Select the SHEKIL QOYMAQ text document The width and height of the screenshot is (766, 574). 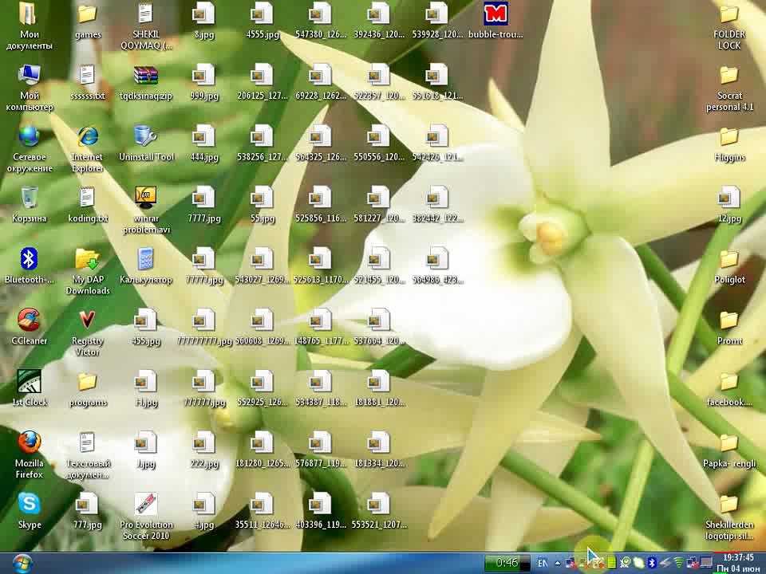tap(145, 14)
